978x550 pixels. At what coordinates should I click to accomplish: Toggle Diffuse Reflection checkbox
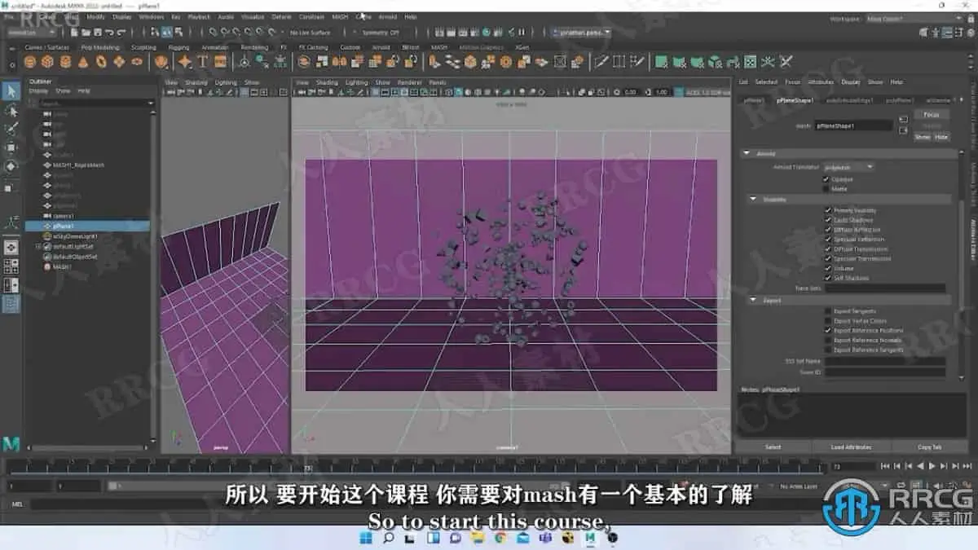tap(828, 230)
